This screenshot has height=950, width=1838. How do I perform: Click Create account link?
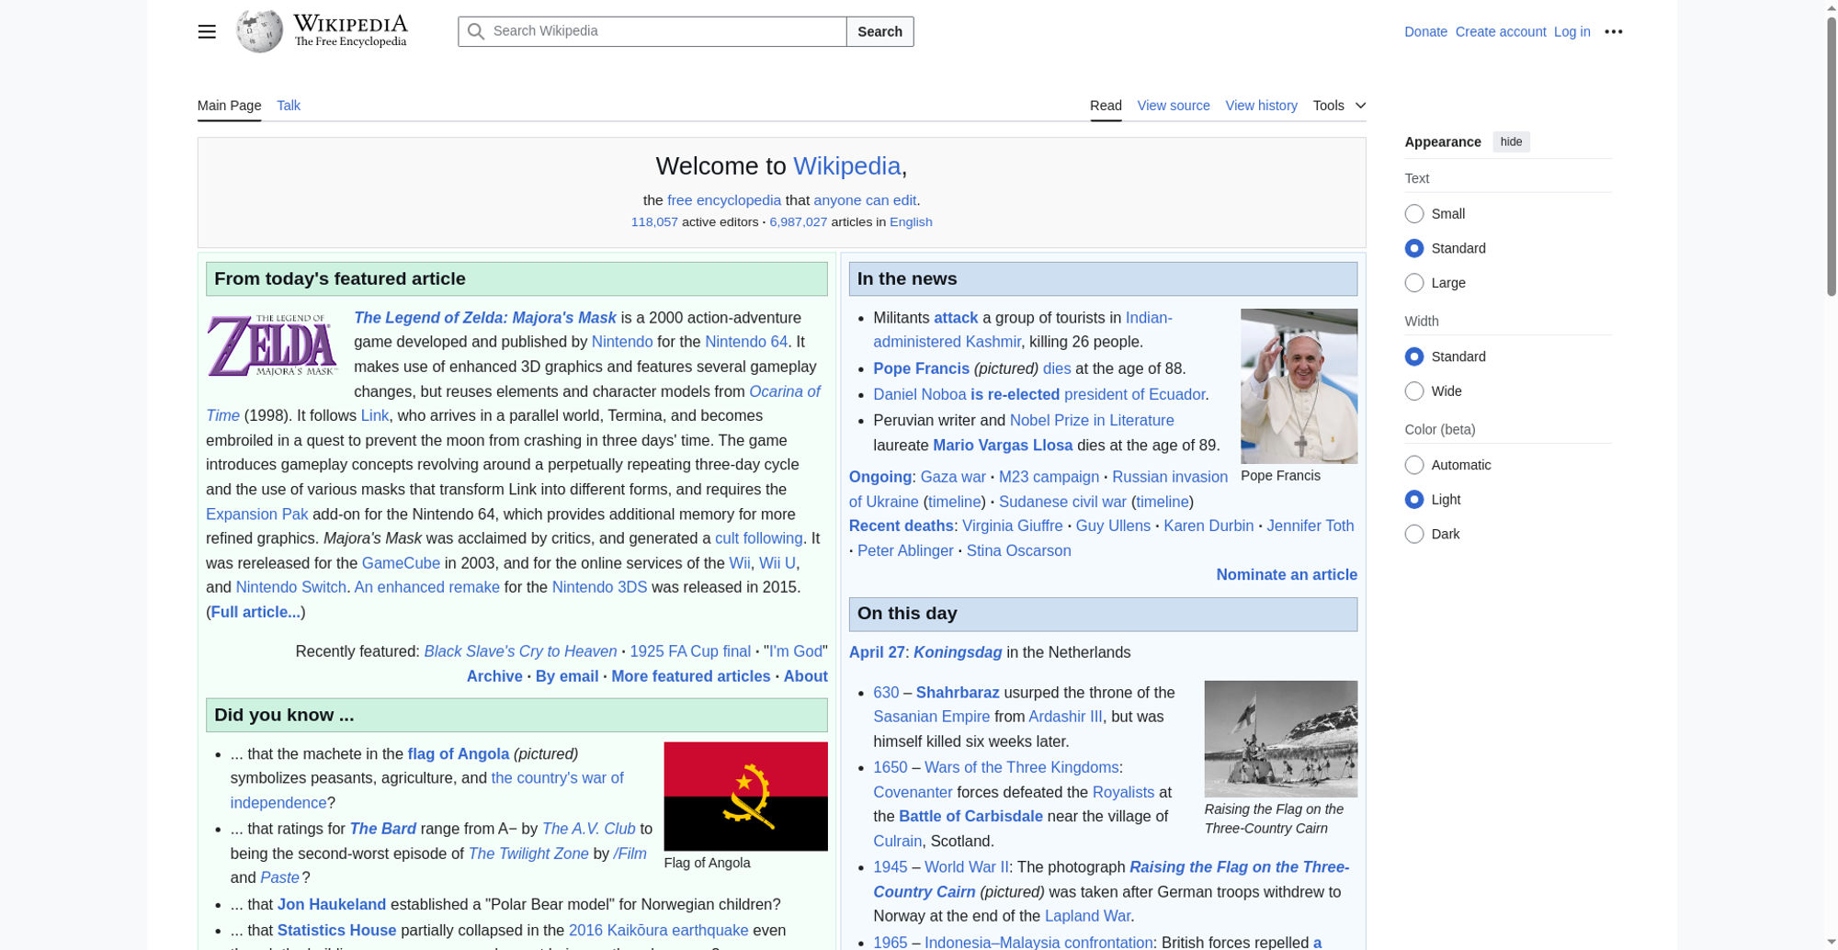click(1500, 32)
